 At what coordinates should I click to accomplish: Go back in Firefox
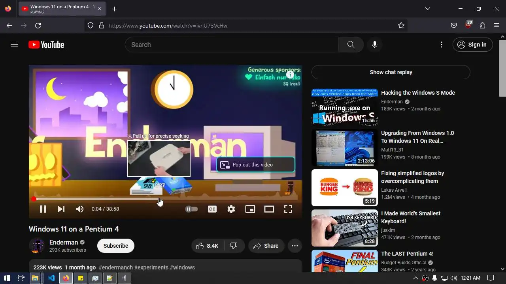pyautogui.click(x=9, y=26)
